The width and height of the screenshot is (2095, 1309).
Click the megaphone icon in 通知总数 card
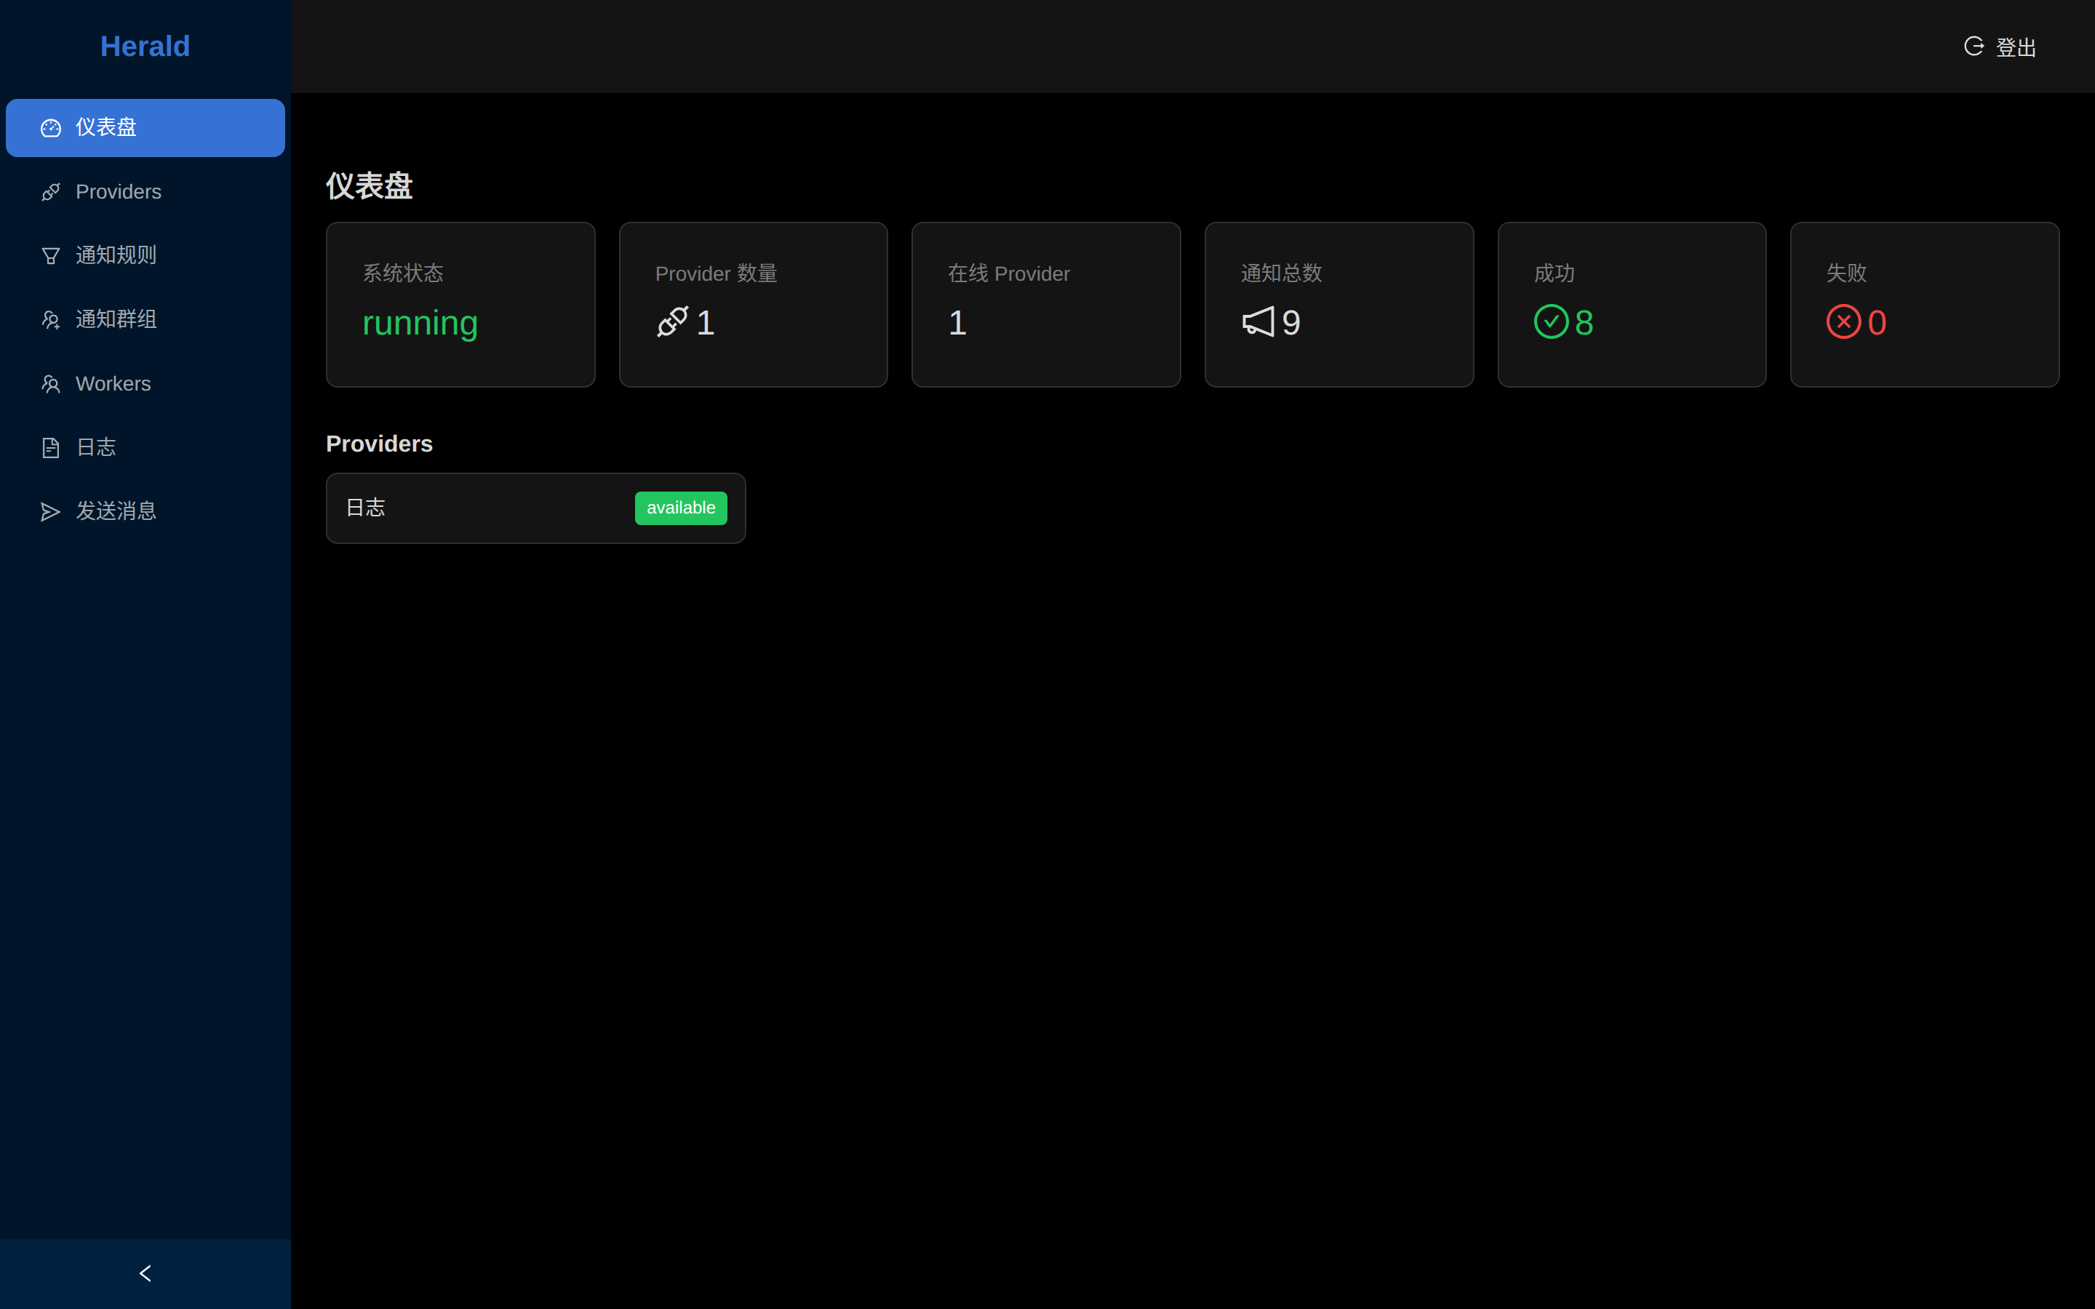point(1258,322)
